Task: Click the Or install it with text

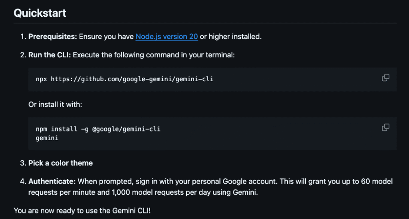Action: point(55,105)
